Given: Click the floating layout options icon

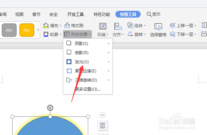Looking at the screenshot, I should (x=102, y=126).
